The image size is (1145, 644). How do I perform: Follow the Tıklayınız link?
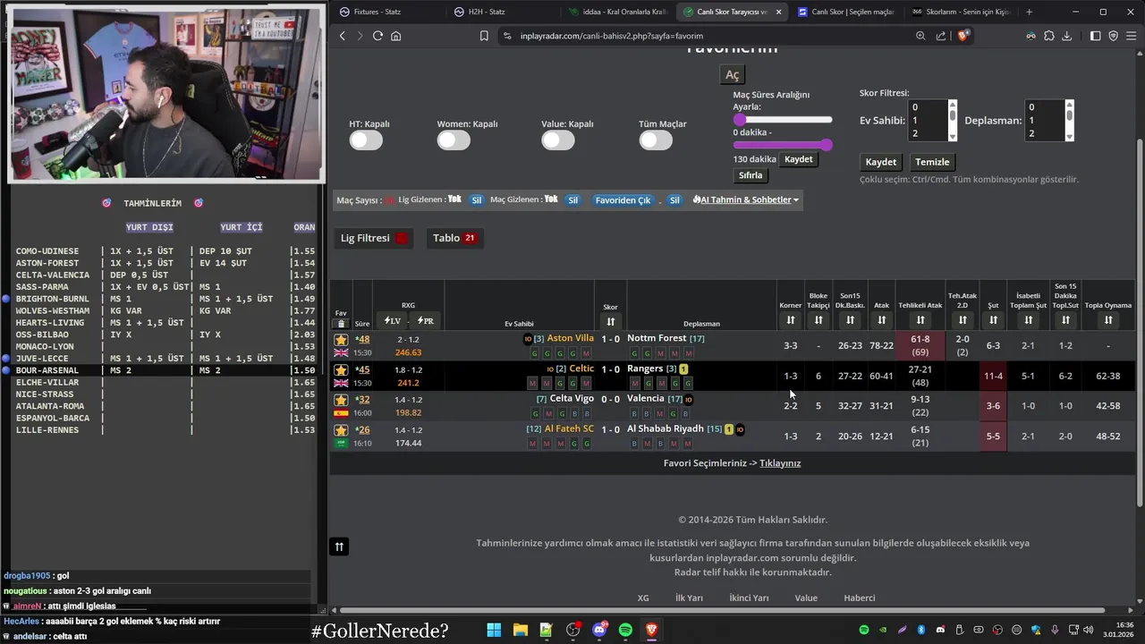(780, 463)
